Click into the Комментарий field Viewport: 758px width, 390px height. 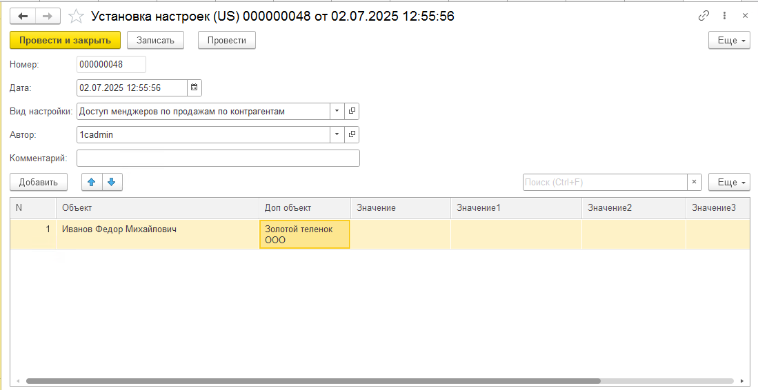(x=218, y=158)
